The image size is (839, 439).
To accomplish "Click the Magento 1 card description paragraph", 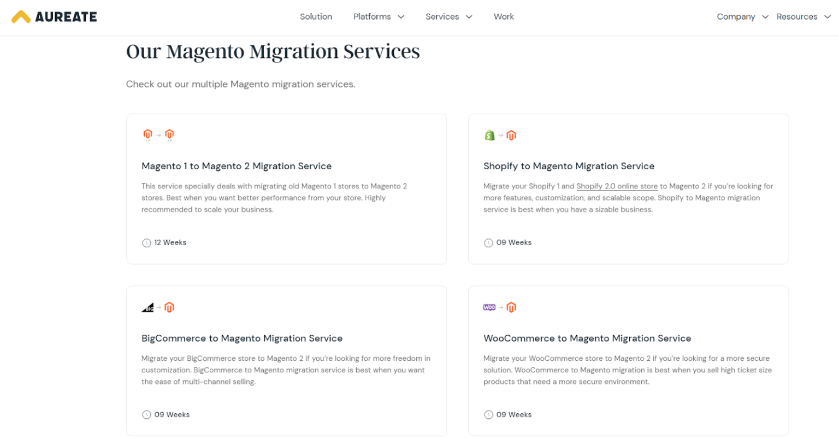I will pyautogui.click(x=274, y=198).
